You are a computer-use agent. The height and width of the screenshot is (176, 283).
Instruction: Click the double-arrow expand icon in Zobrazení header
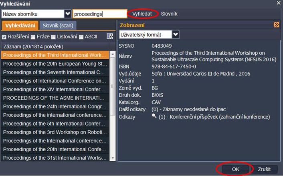(x=276, y=25)
